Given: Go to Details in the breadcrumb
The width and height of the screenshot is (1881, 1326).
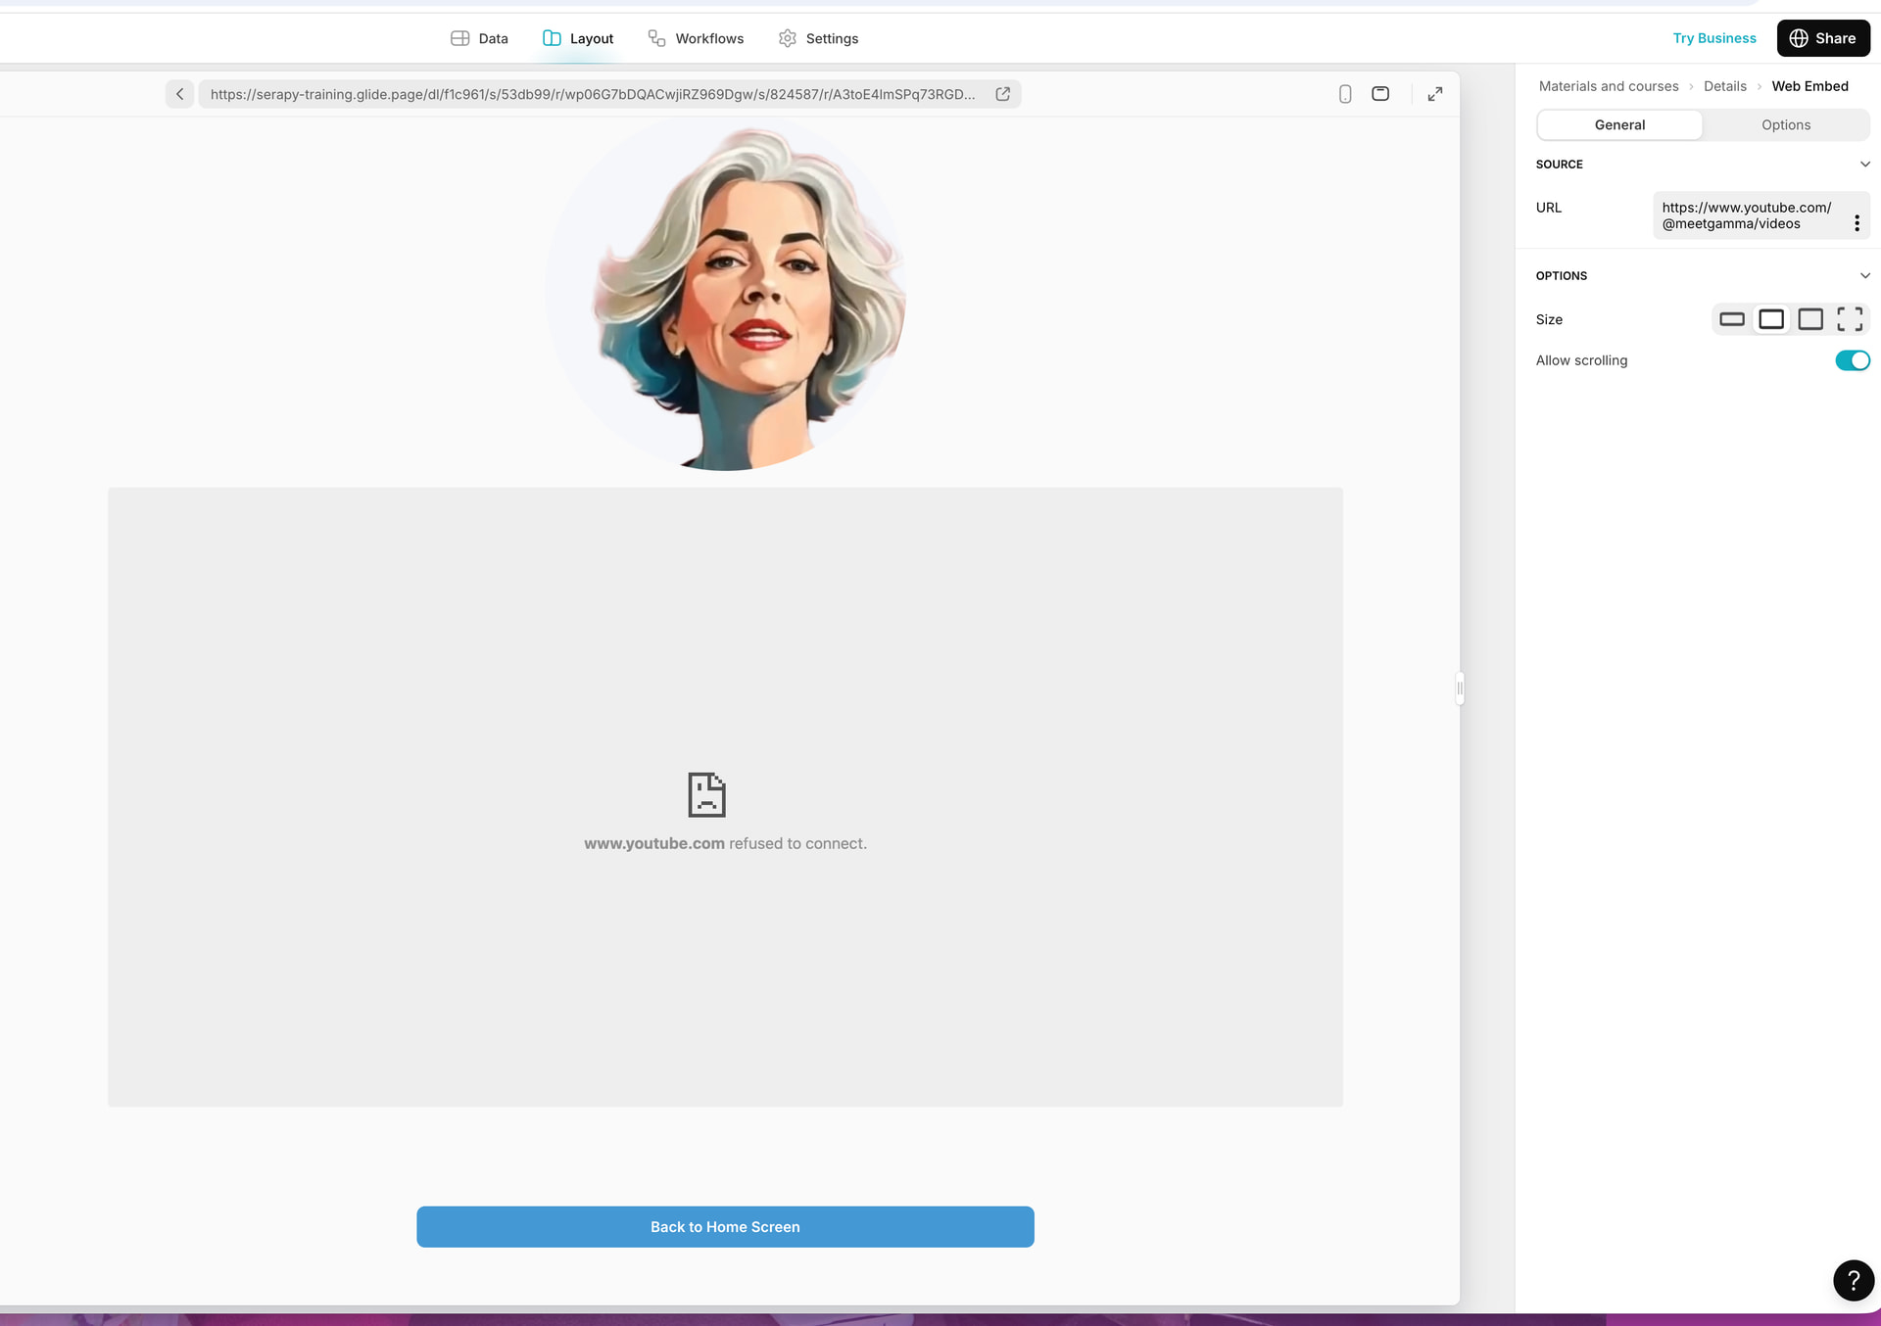Looking at the screenshot, I should pos(1724,86).
